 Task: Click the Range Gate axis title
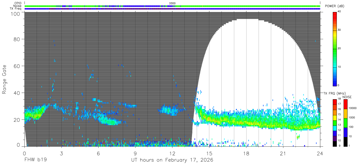click(x=4, y=80)
